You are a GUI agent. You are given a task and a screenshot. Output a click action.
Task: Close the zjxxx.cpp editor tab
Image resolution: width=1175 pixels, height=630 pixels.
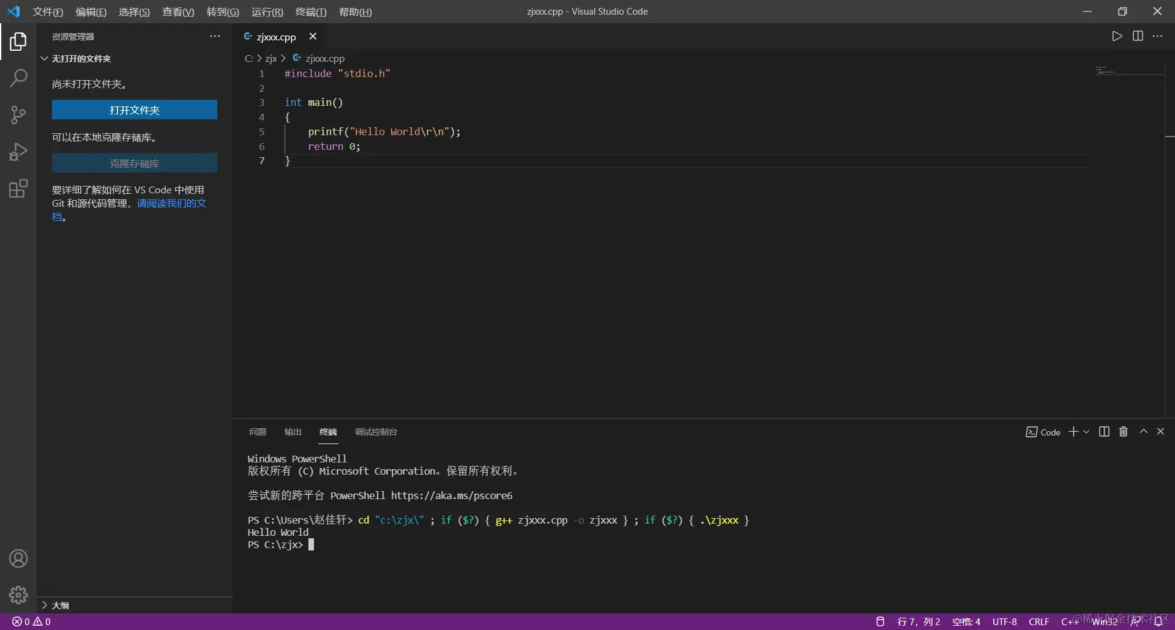pos(313,37)
